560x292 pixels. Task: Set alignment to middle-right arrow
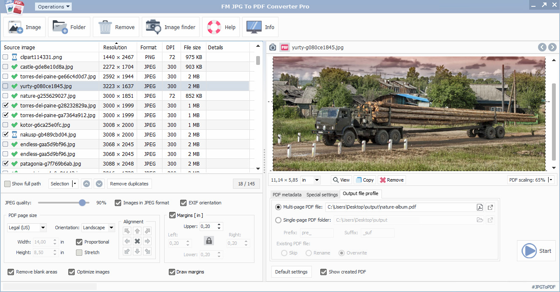click(147, 241)
